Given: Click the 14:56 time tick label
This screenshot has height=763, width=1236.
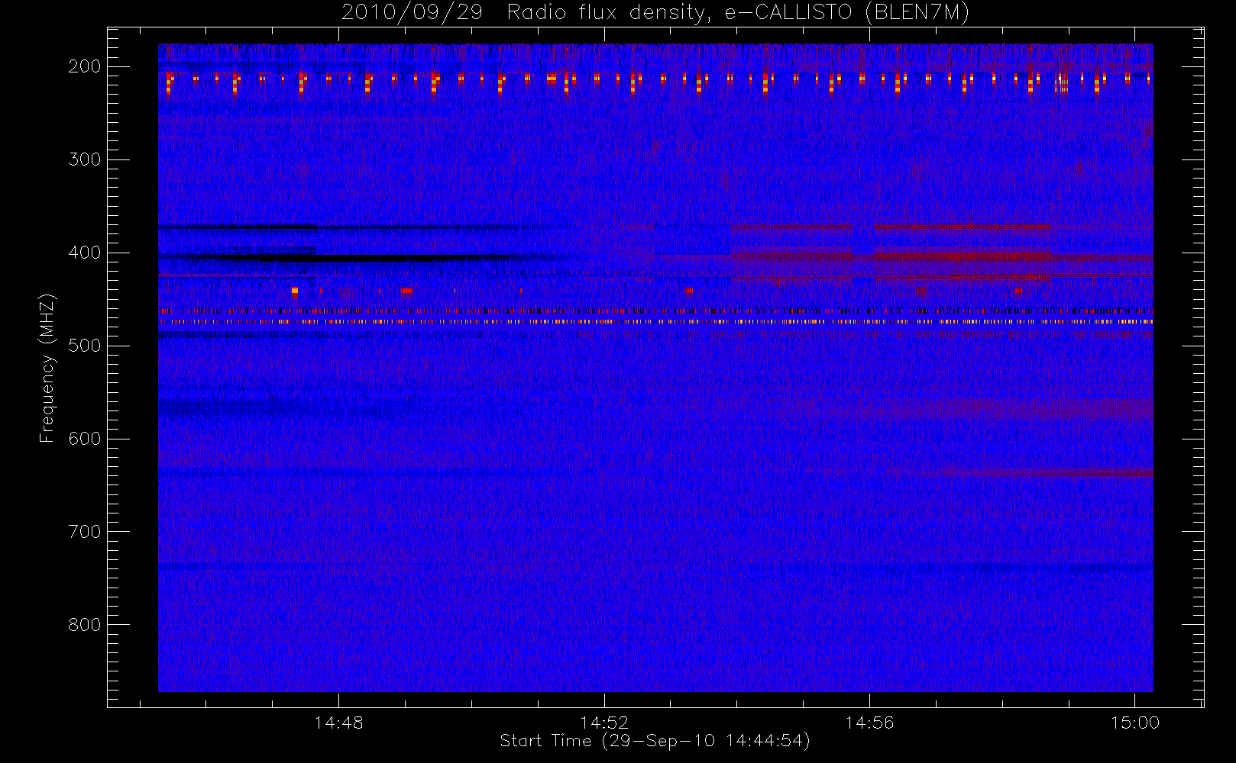Looking at the screenshot, I should [869, 723].
